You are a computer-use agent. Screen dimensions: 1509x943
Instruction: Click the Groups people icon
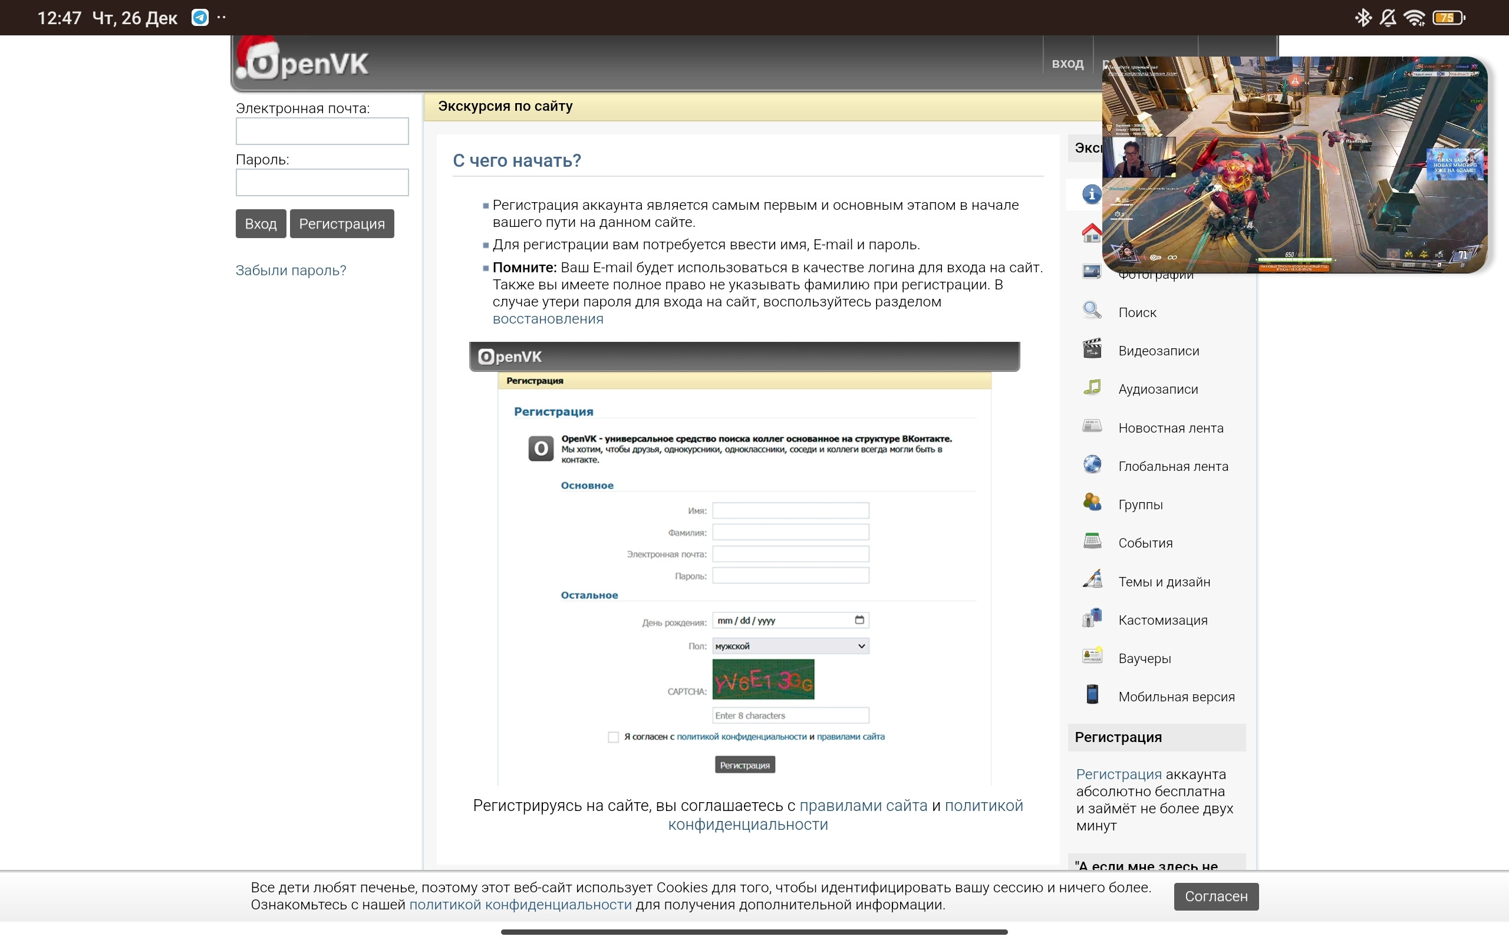click(x=1092, y=503)
